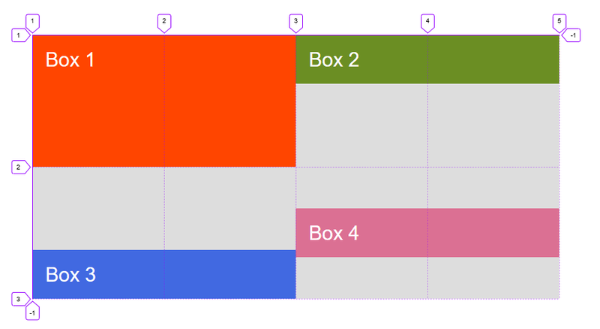Select the pink Box 4 grid item

click(427, 233)
